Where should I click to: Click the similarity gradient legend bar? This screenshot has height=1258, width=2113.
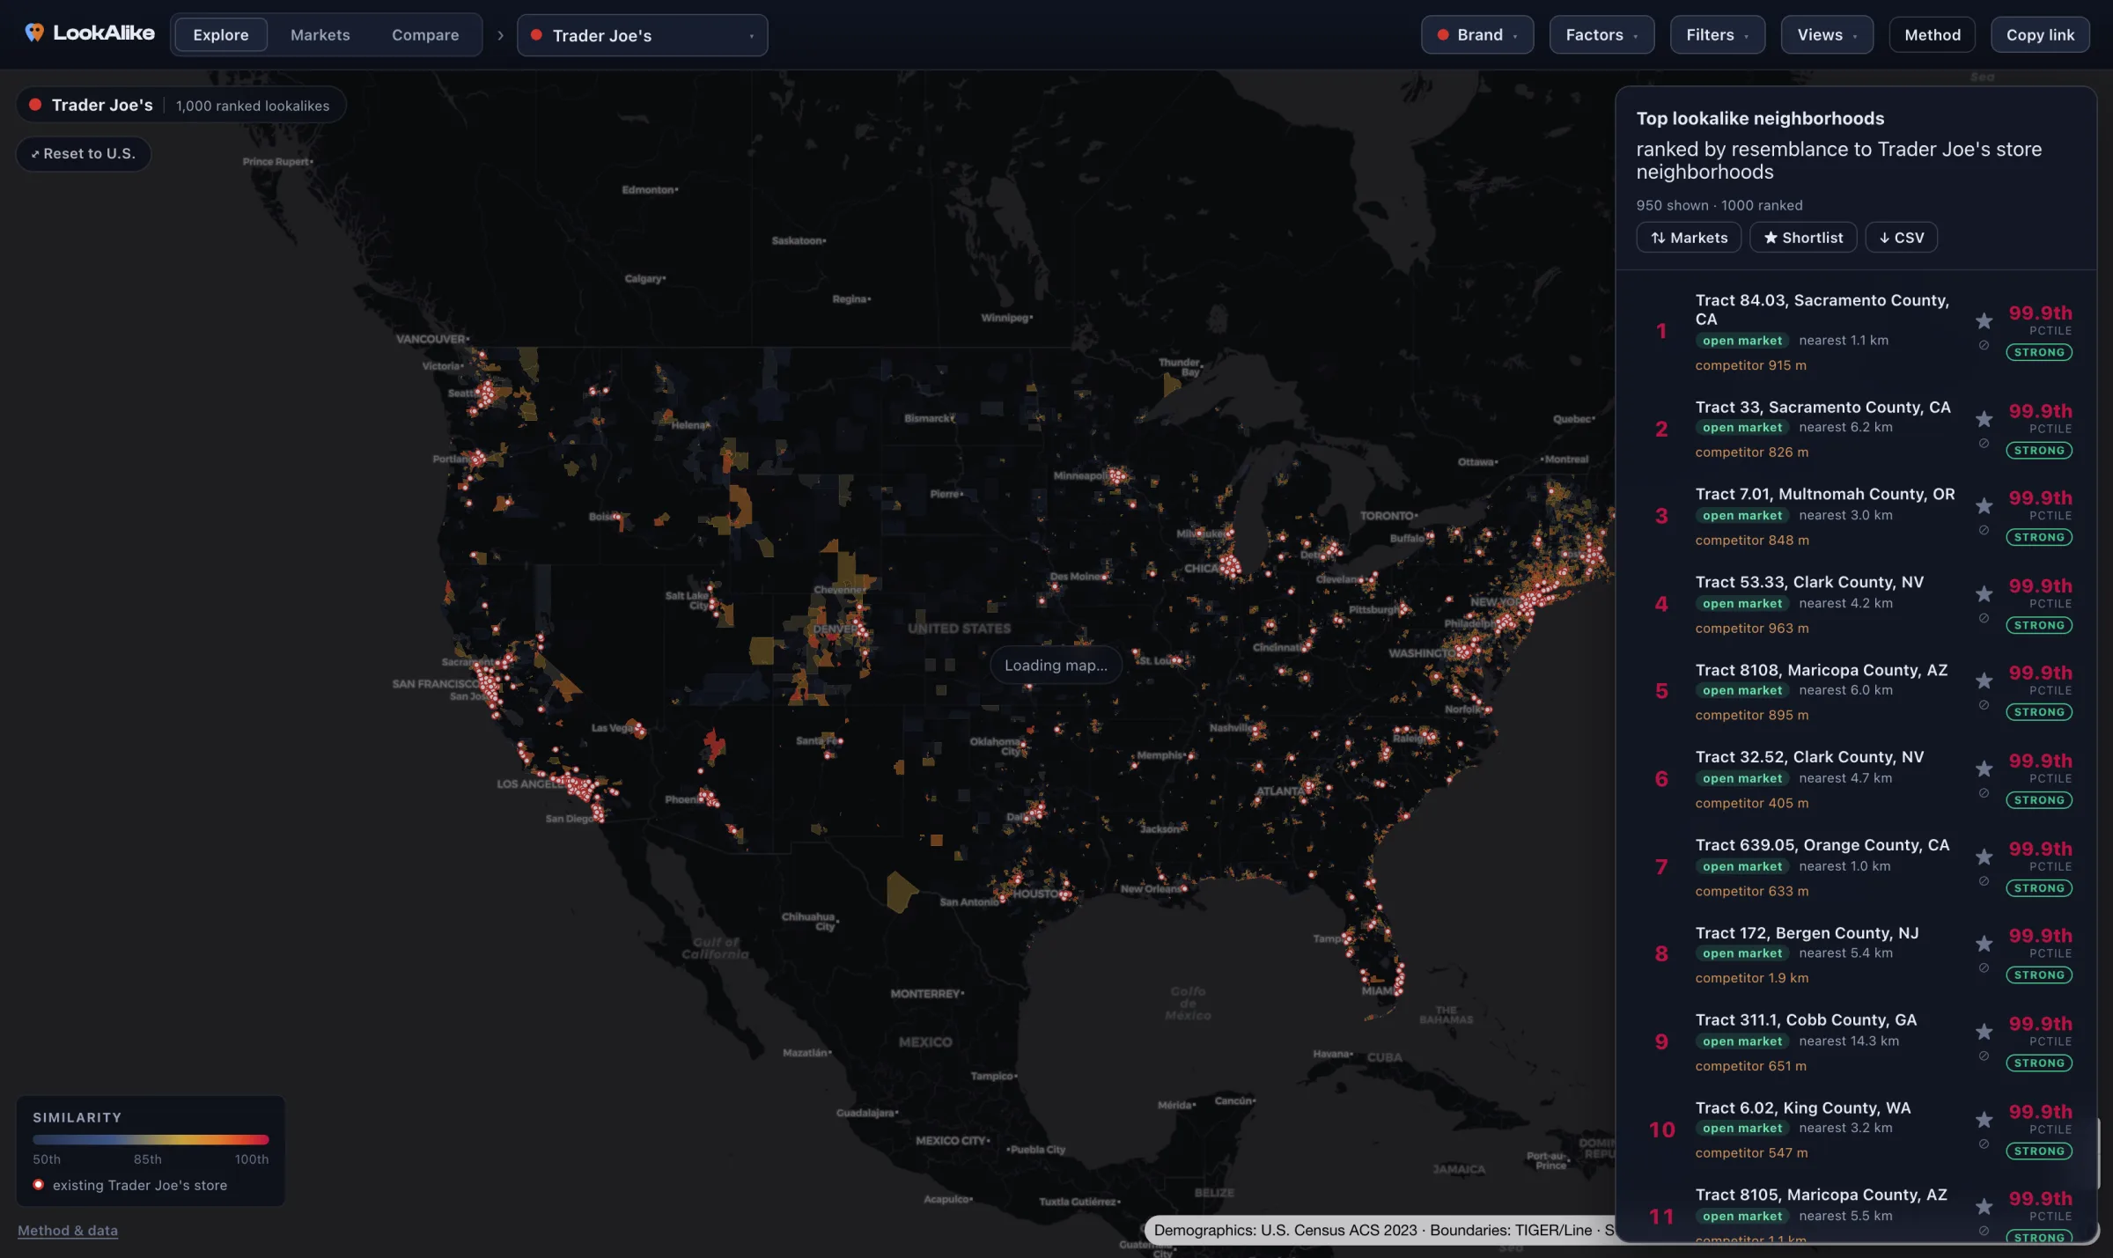151,1139
